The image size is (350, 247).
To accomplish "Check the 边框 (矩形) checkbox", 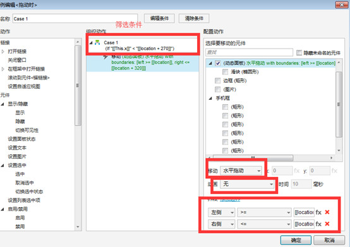I will point(217,81).
